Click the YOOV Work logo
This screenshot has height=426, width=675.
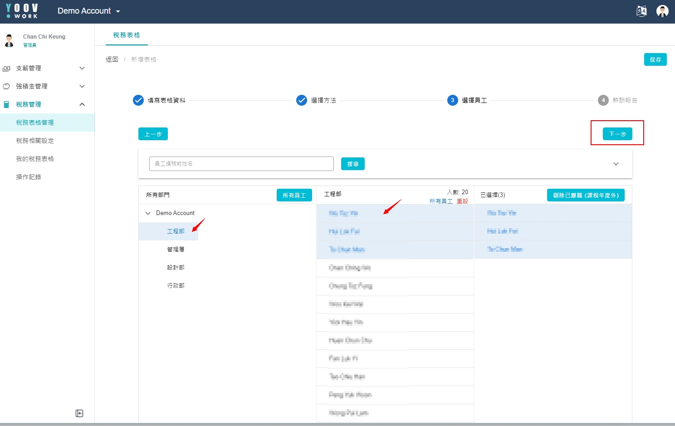click(x=22, y=11)
